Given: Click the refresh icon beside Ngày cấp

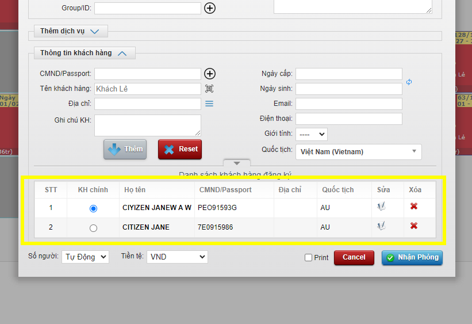Looking at the screenshot, I should (409, 82).
